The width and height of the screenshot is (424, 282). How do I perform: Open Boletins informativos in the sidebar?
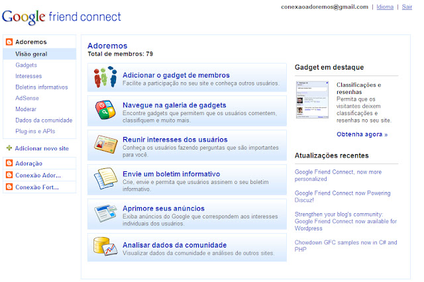42,87
